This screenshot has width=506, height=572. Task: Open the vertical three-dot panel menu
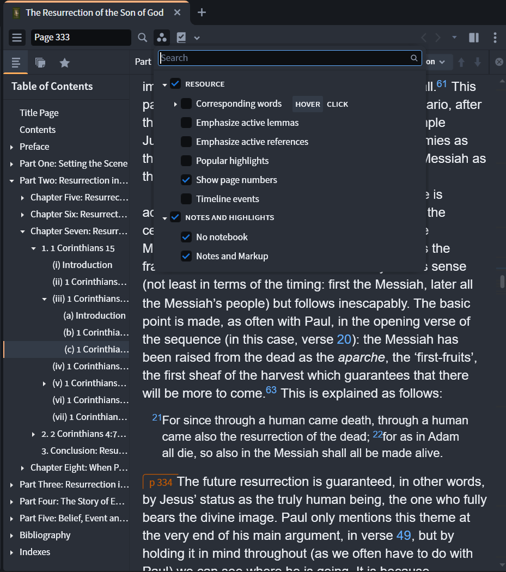point(495,38)
